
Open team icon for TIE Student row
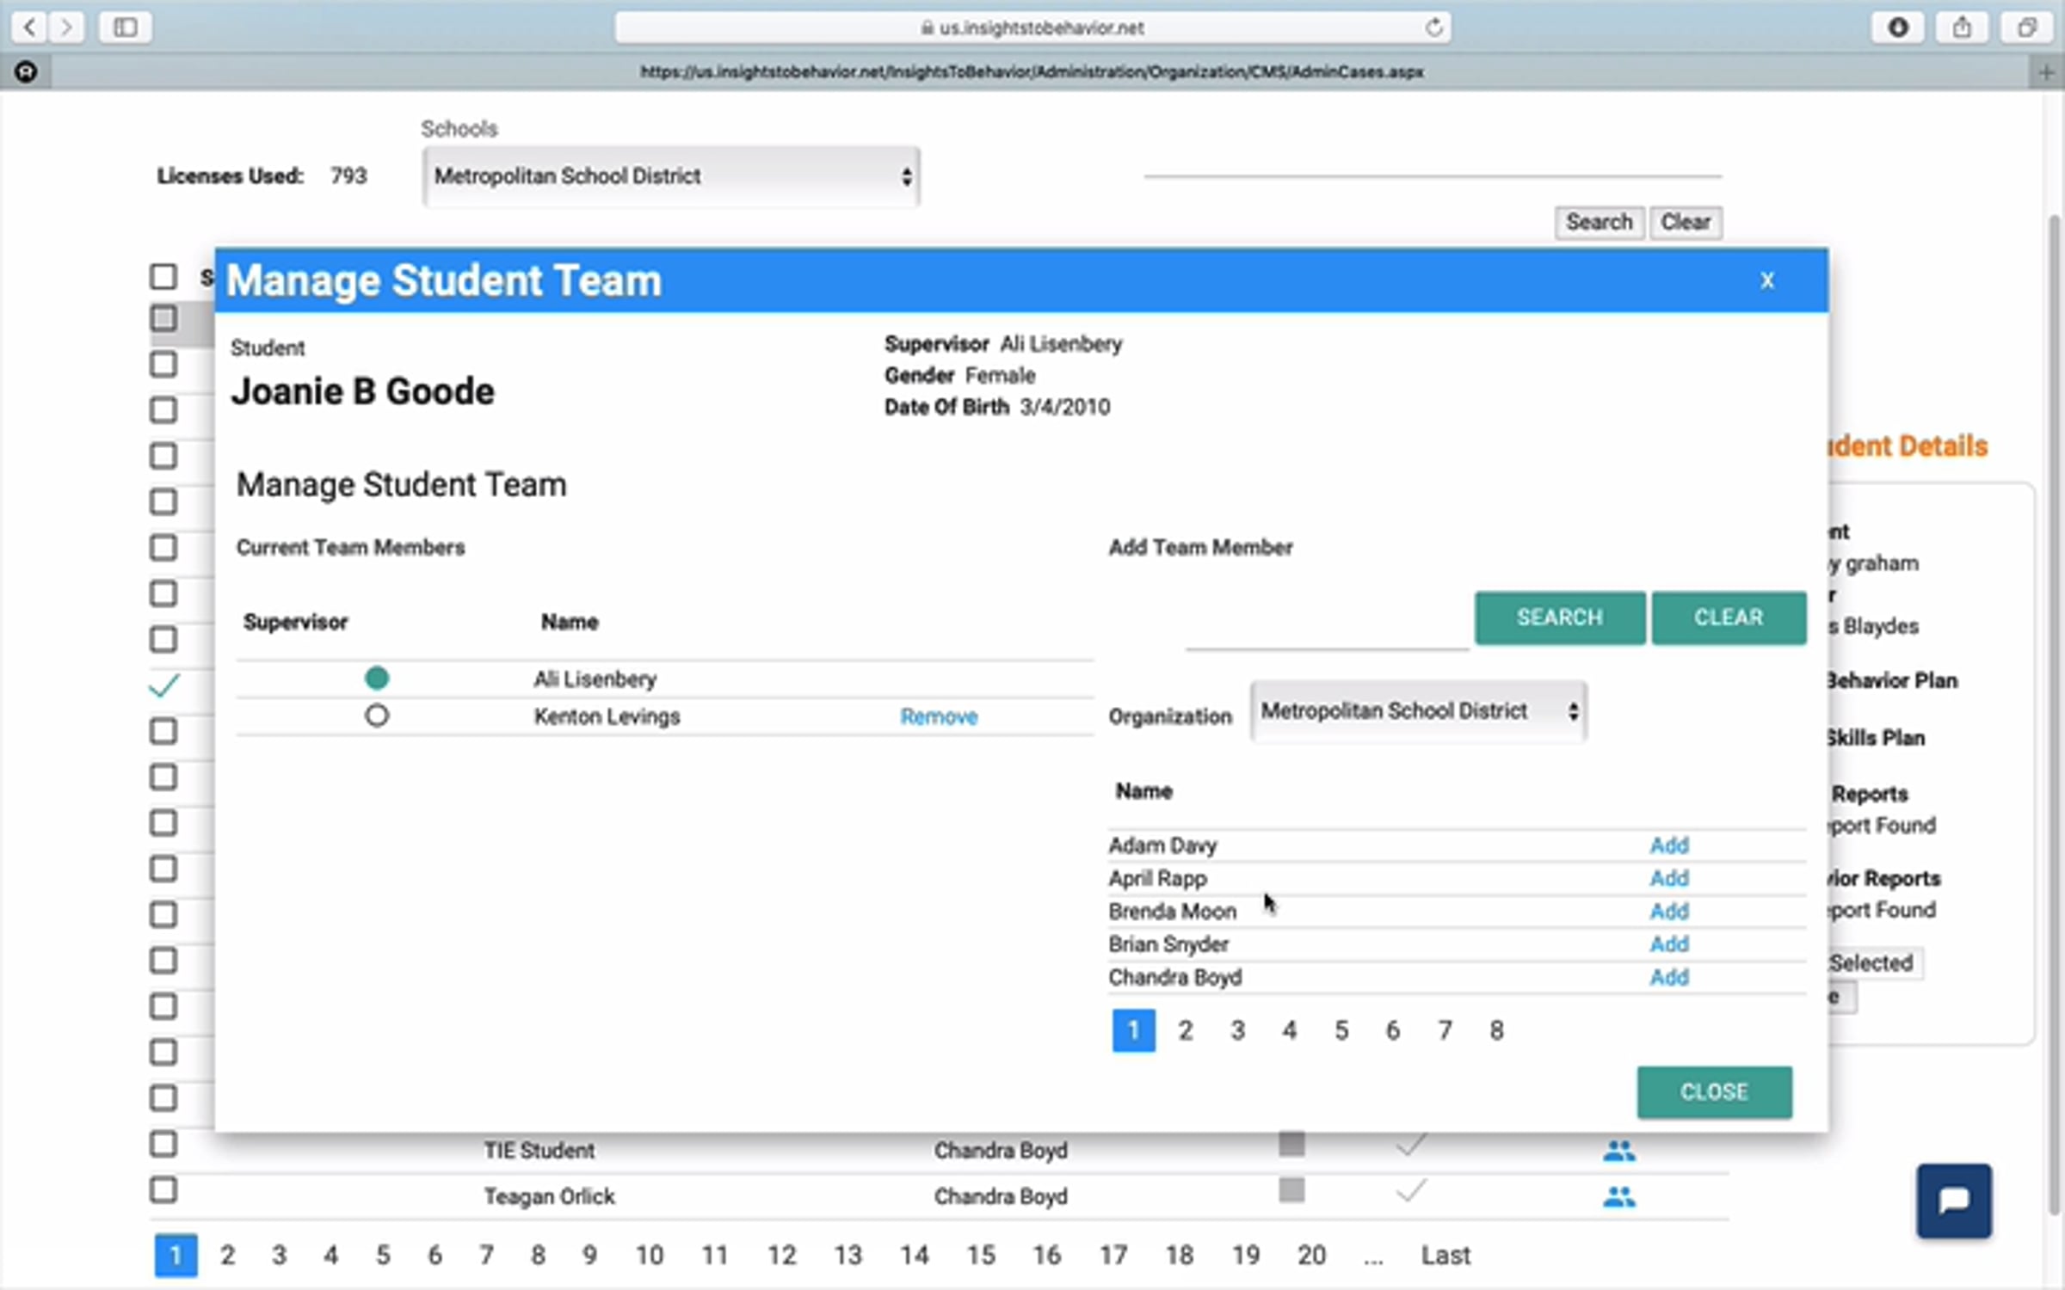tap(1618, 1151)
